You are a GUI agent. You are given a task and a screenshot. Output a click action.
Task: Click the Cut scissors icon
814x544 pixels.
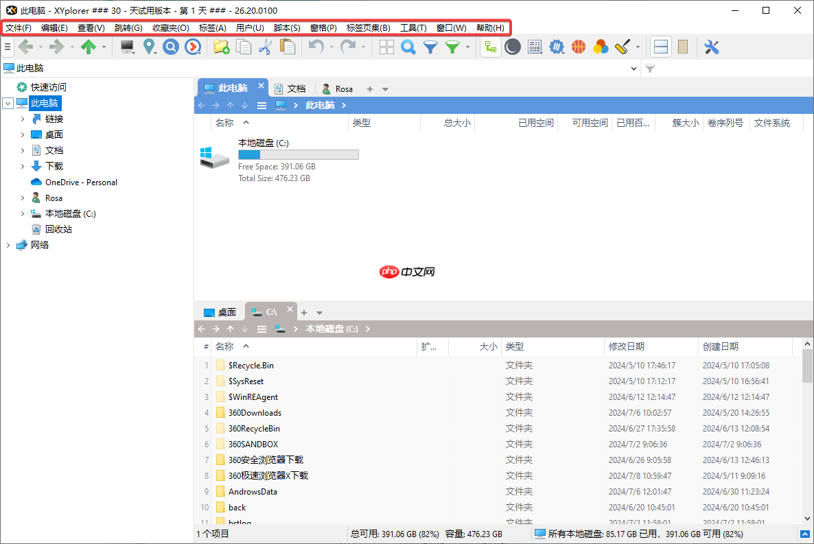click(x=266, y=47)
